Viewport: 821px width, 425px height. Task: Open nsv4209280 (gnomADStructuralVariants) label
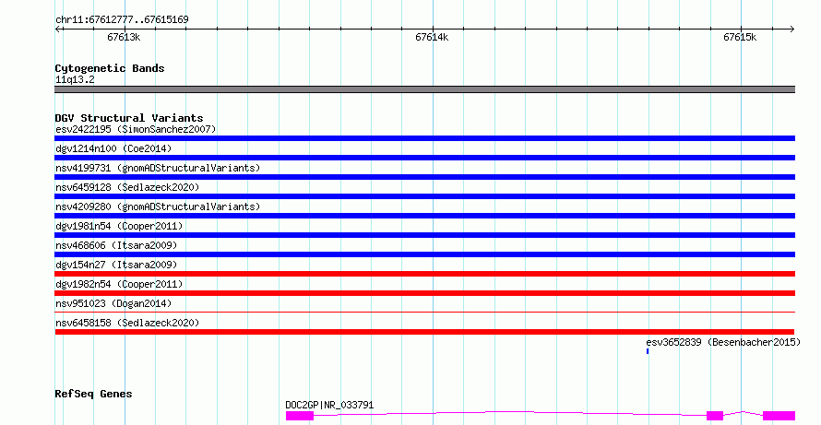click(158, 207)
